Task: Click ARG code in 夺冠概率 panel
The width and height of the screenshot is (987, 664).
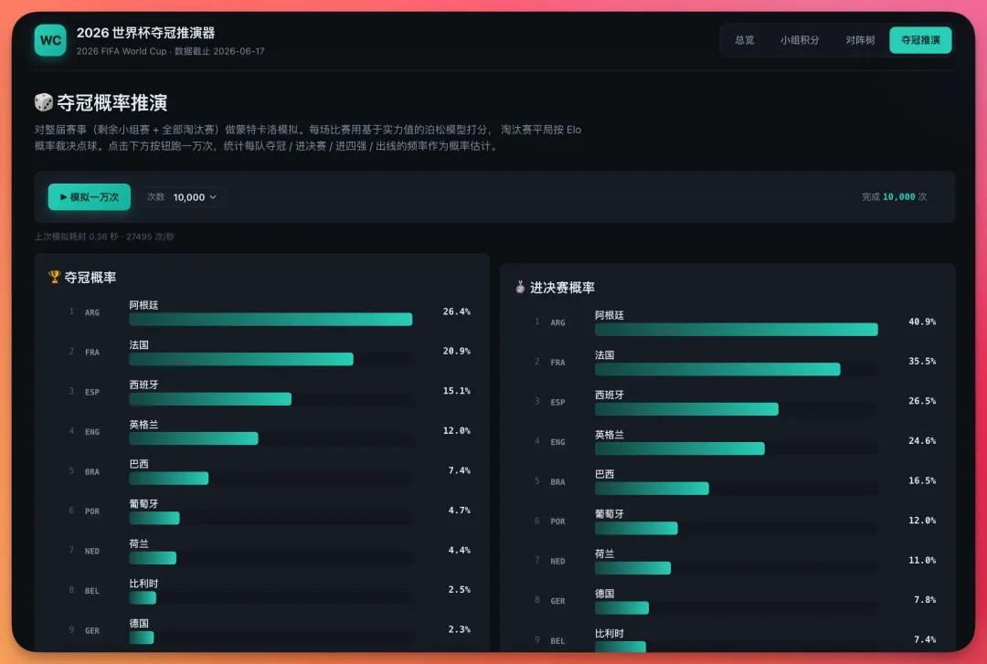Action: click(x=92, y=312)
